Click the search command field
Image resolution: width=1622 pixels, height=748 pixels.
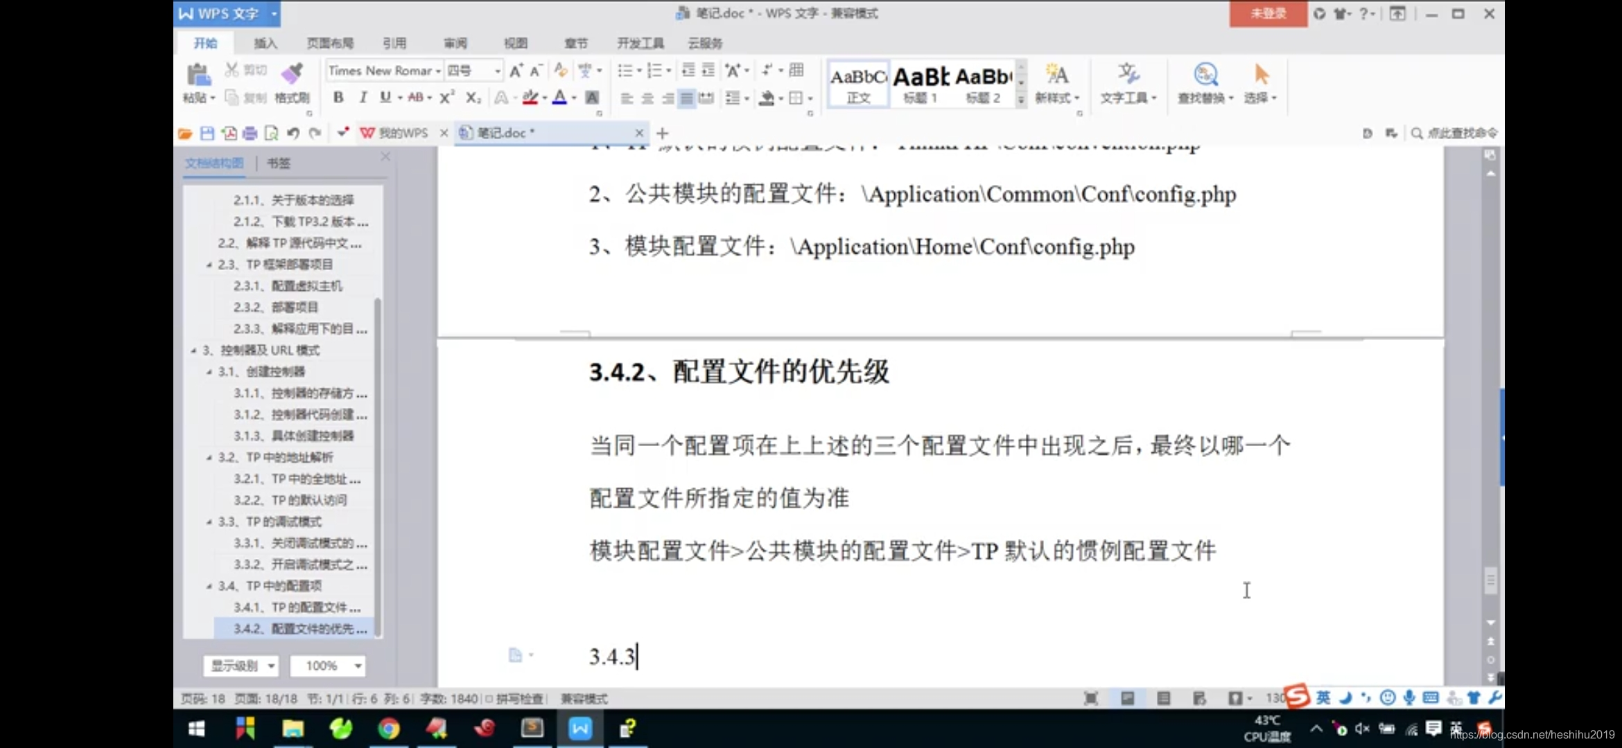(1455, 133)
